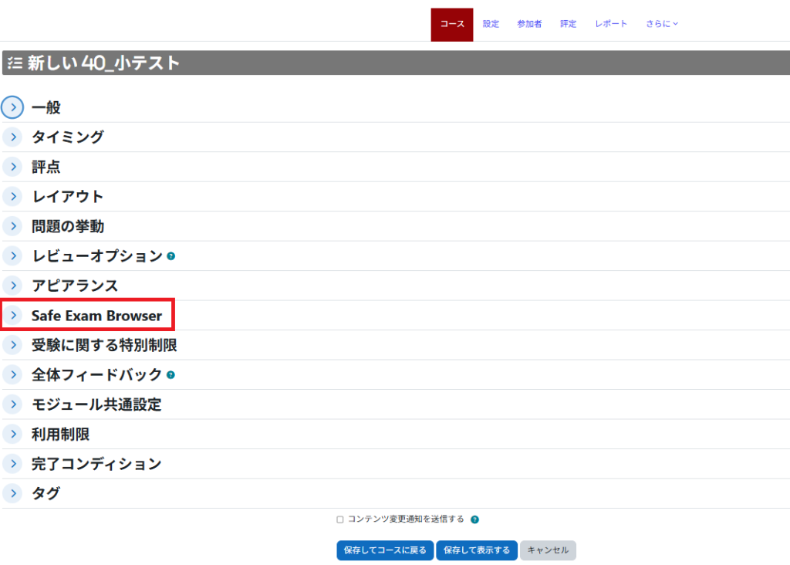Click the 全体フィードバック heading text
790x565 pixels.
96,375
